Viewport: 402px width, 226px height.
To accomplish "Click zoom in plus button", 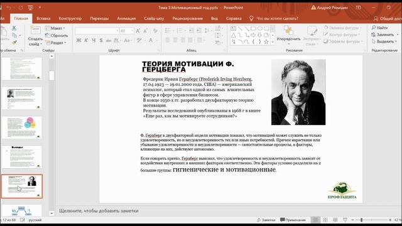I will (390, 220).
